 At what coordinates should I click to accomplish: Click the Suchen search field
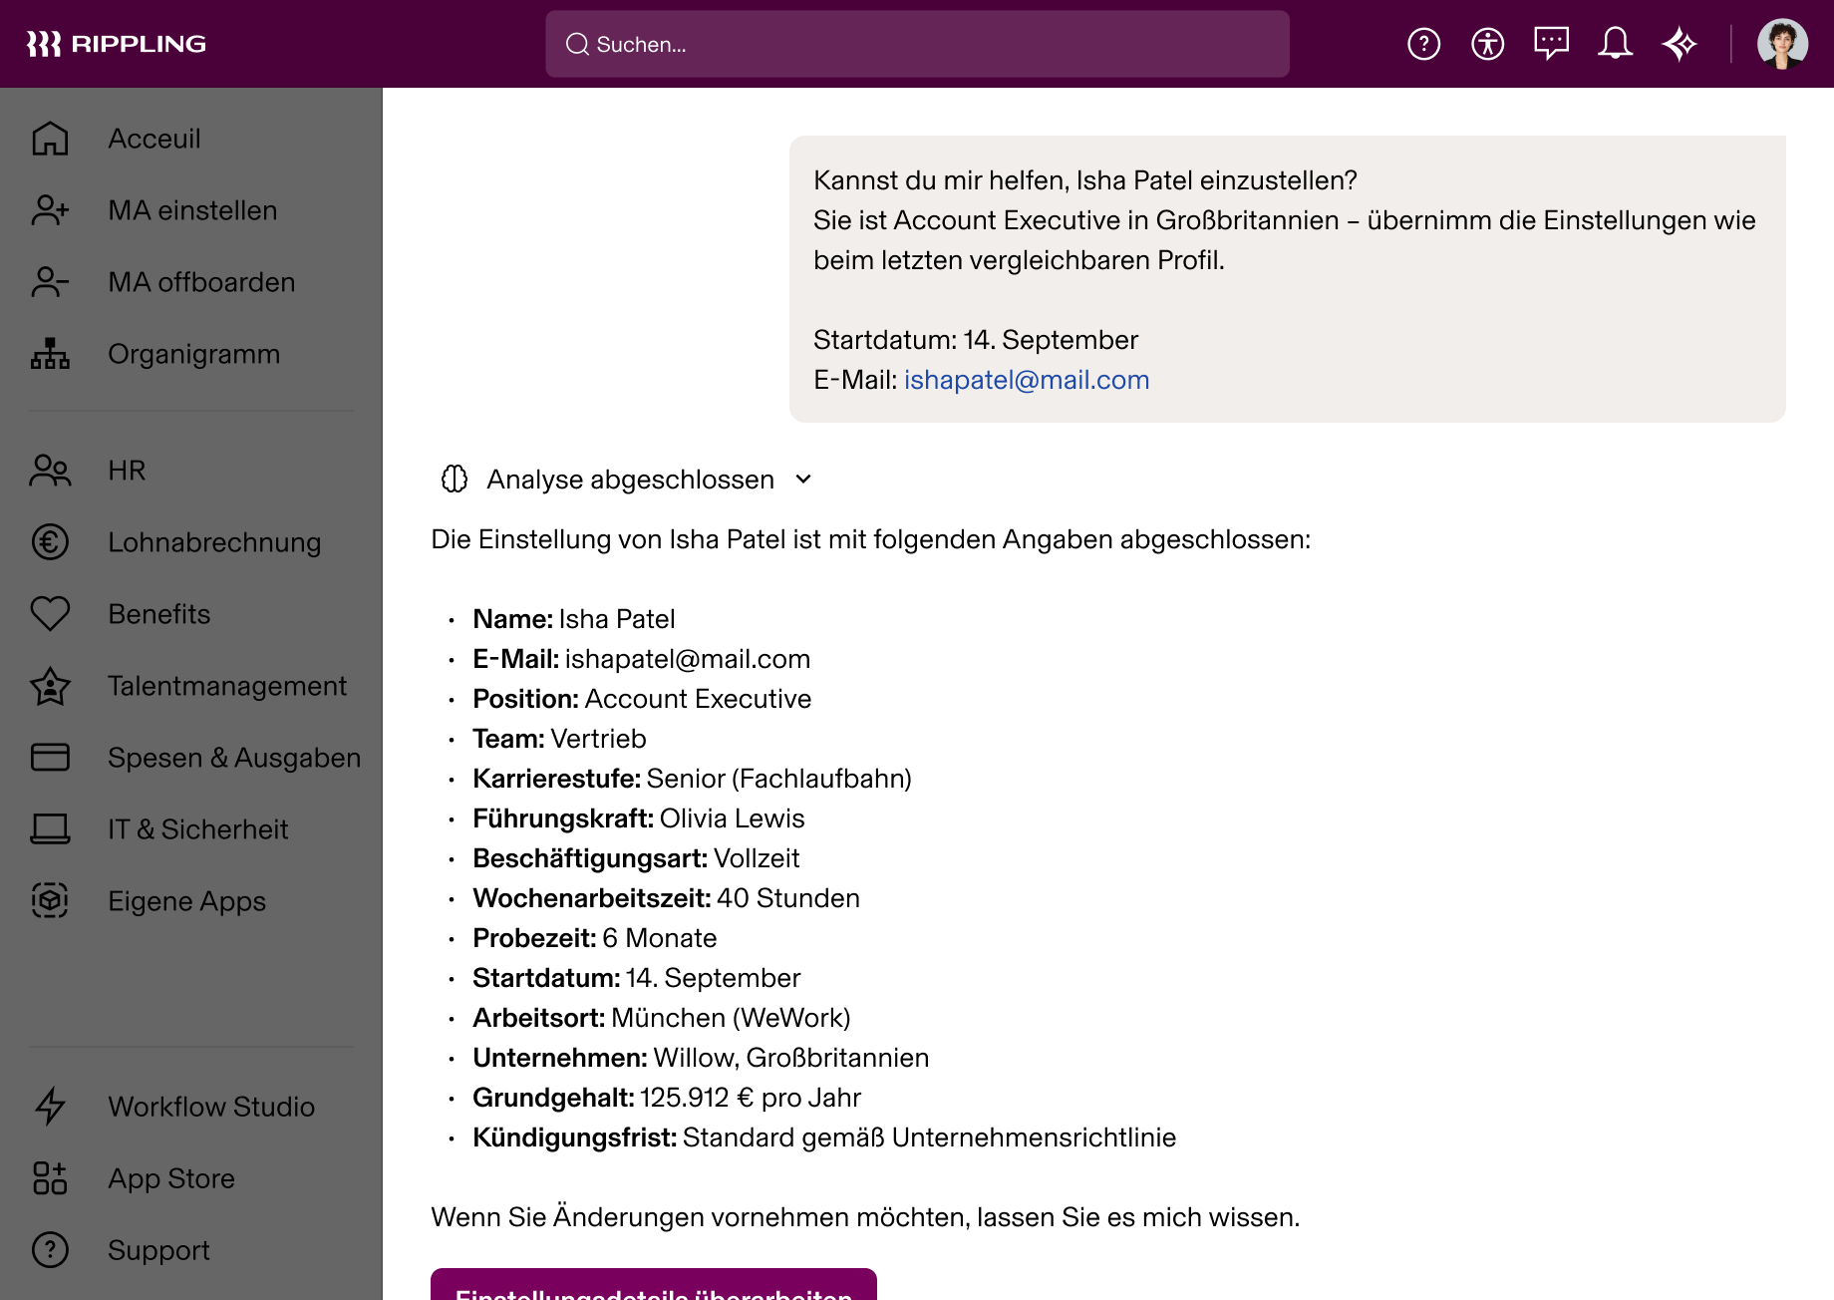[x=916, y=43]
